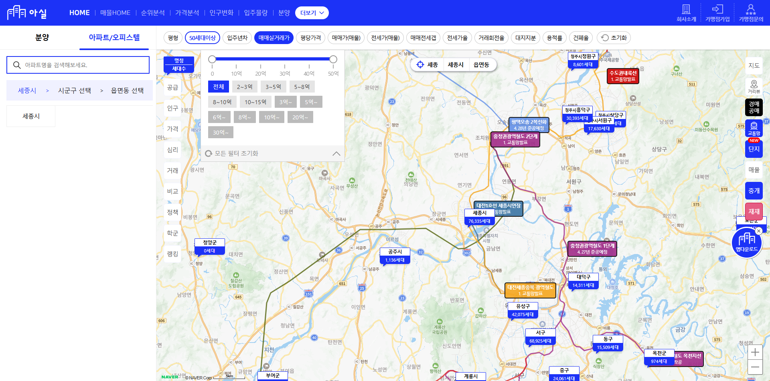770x381 pixels.
Task: Toggle the 입주년차 filter chip
Action: 237,38
